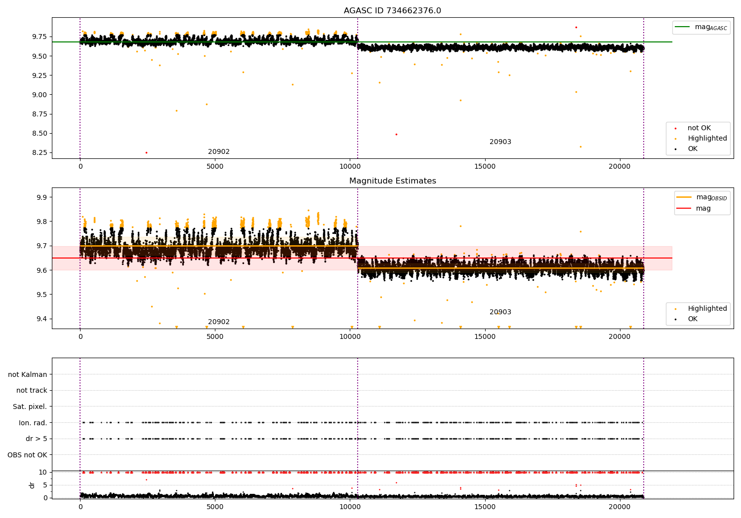741x518 pixels.
Task: Click the '20902' obsid label in top plot
Action: tap(219, 152)
